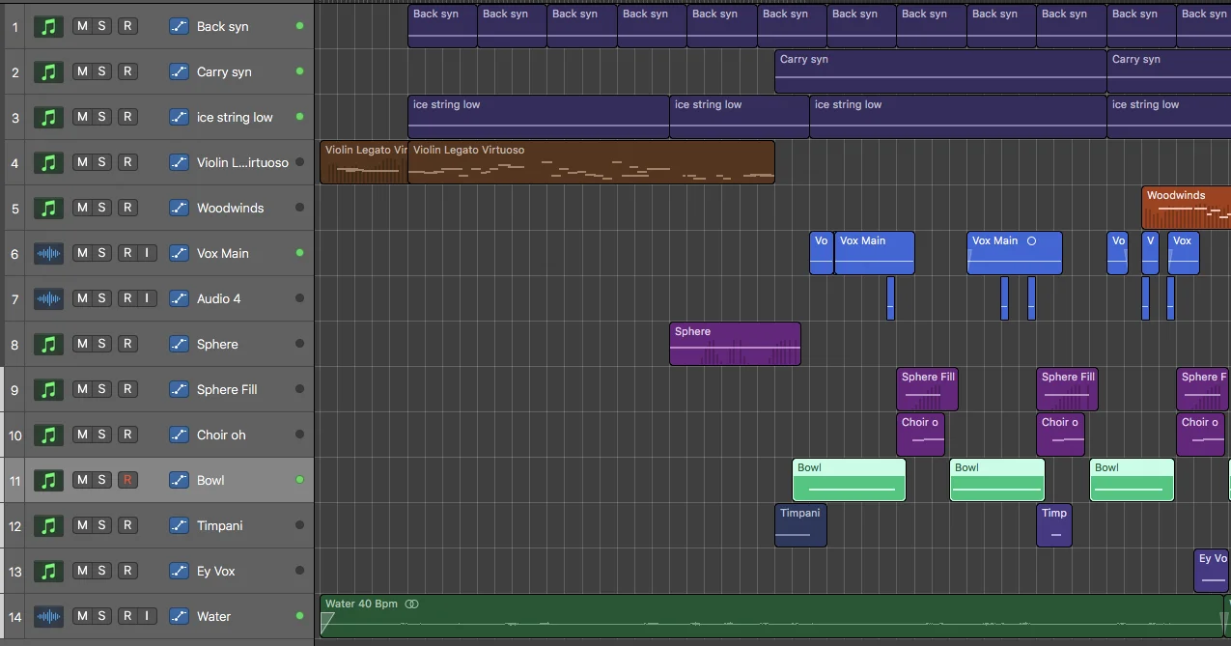Image resolution: width=1231 pixels, height=646 pixels.
Task: Click the Vox Main audio waveform icon
Action: pos(48,253)
